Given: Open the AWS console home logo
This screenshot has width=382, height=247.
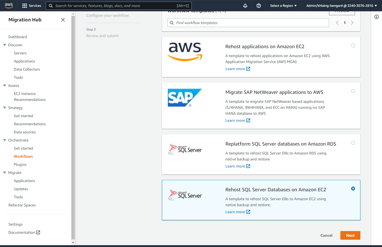Looking at the screenshot, I should [x=9, y=6].
